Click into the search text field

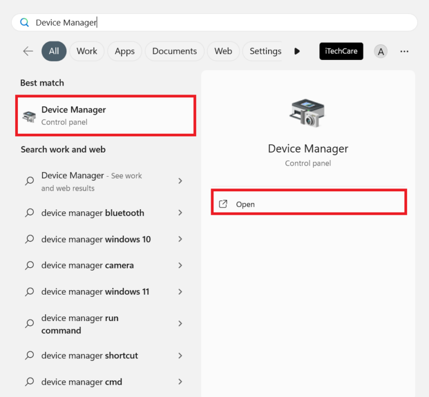point(223,22)
